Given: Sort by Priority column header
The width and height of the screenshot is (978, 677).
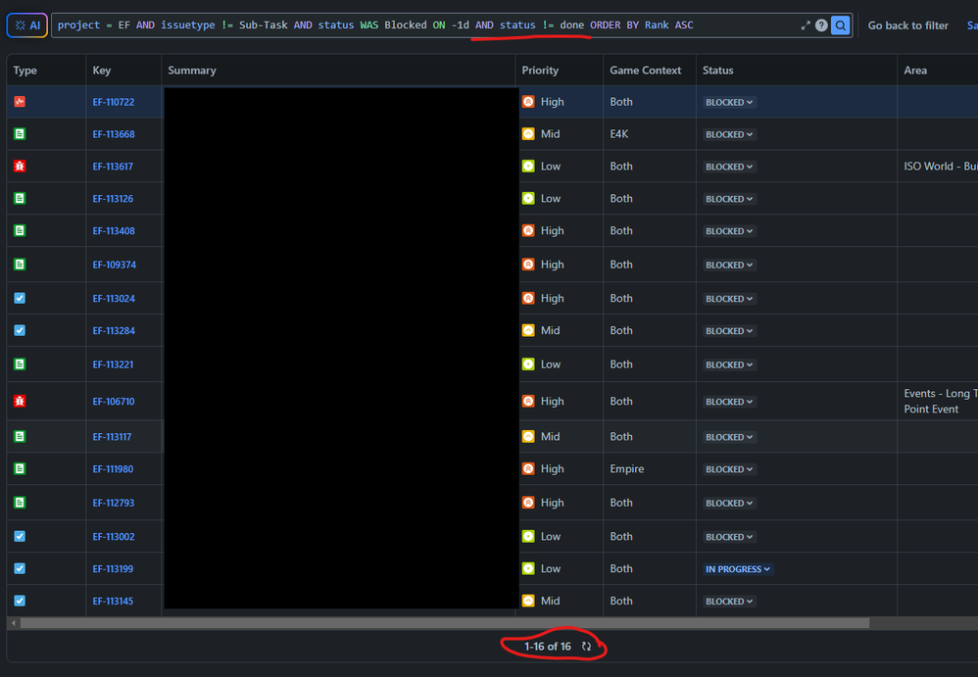Looking at the screenshot, I should pyautogui.click(x=540, y=71).
